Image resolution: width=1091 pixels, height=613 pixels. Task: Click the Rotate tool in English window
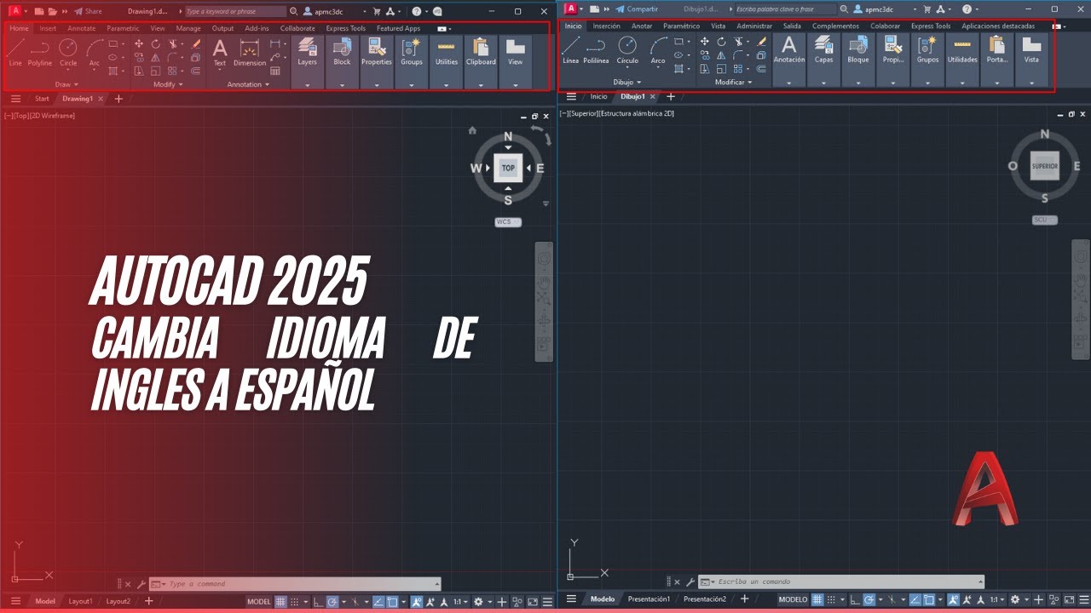coord(156,43)
